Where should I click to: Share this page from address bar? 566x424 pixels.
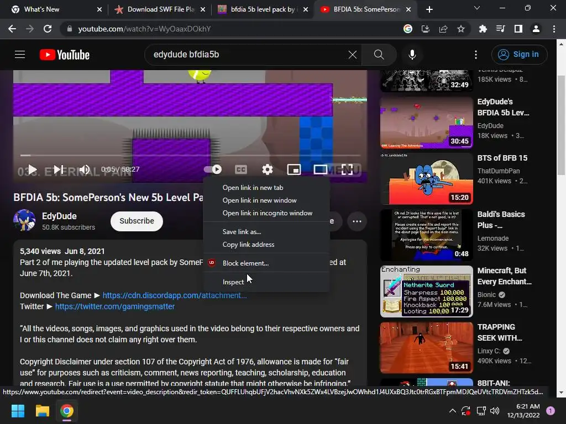[x=443, y=29]
